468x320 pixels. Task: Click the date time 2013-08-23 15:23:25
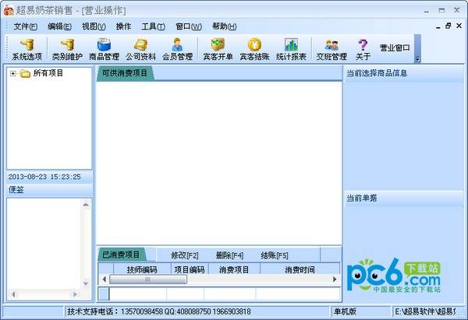pyautogui.click(x=44, y=177)
